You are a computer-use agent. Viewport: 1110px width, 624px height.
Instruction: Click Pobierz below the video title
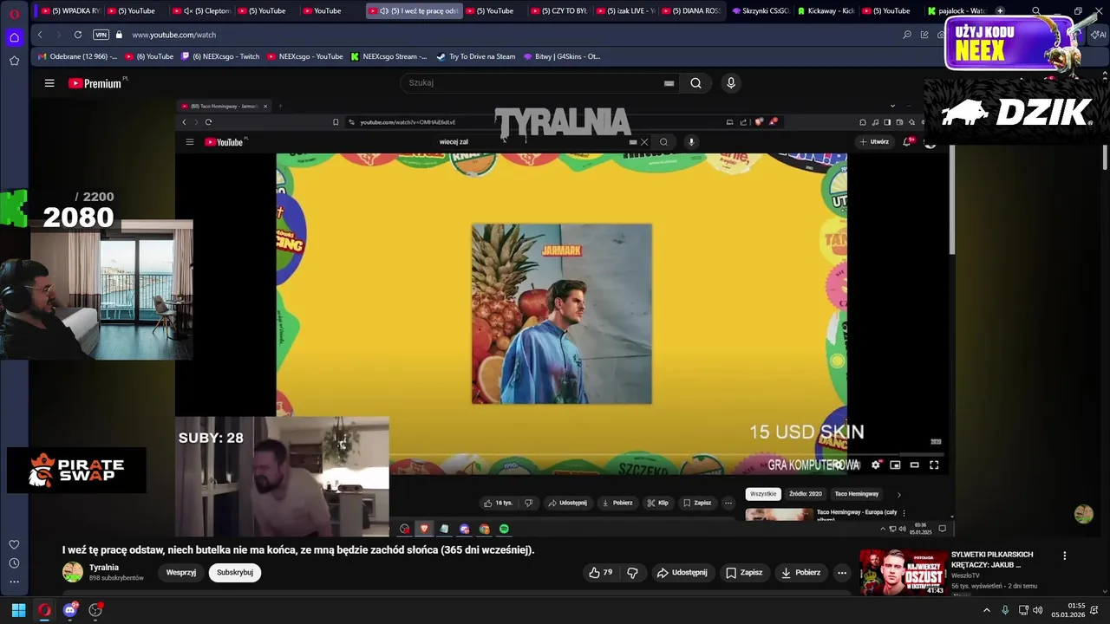click(800, 573)
